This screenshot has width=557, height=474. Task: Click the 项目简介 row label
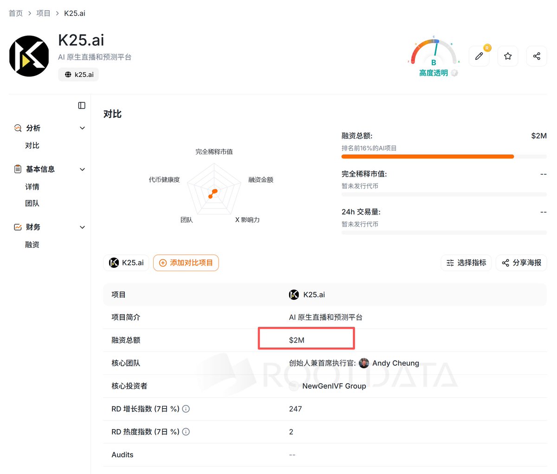click(x=126, y=317)
